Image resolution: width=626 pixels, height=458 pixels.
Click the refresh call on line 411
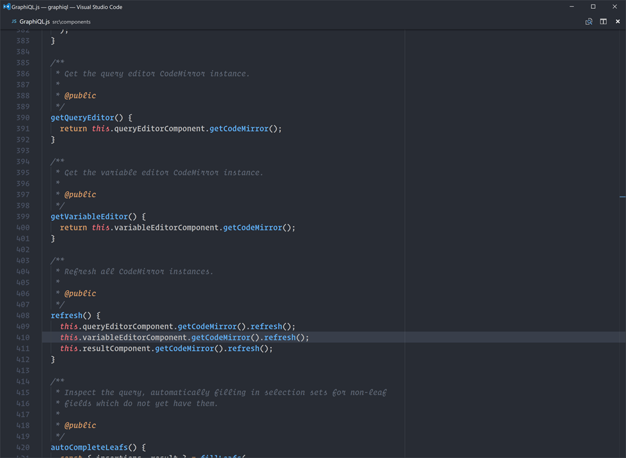coord(243,349)
